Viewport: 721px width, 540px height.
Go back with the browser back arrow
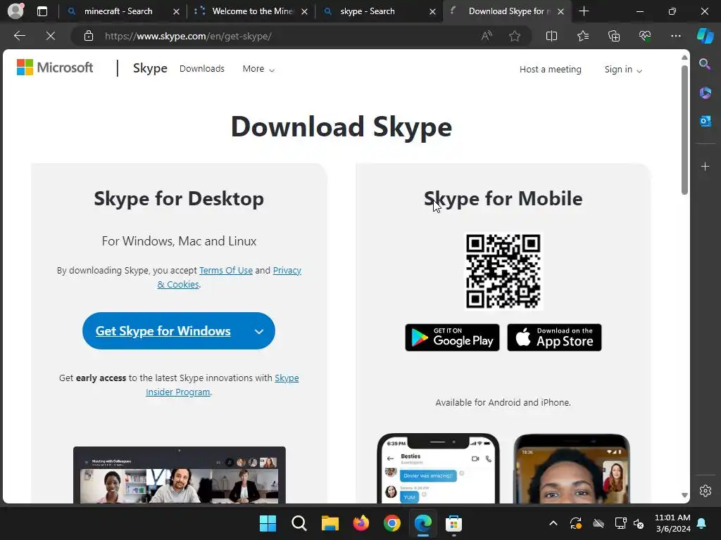tap(20, 36)
